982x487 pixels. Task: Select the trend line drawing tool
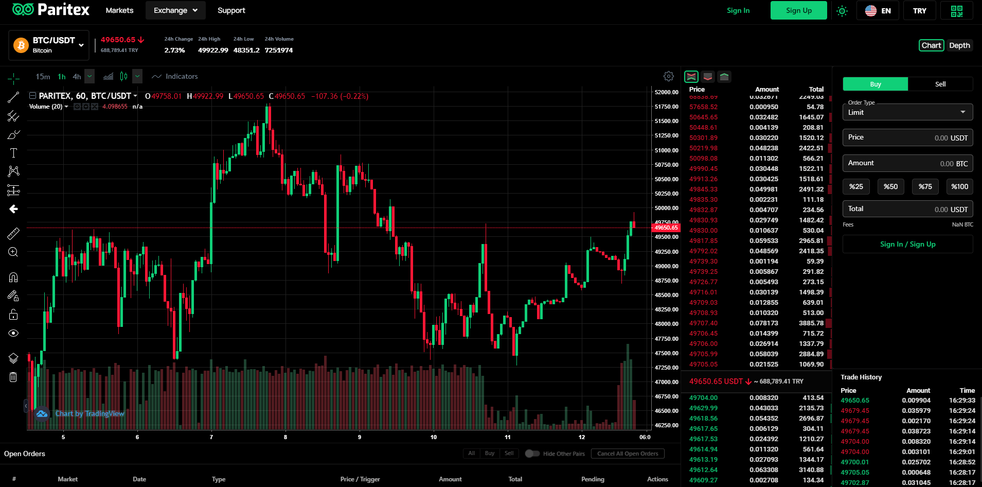[x=13, y=97]
